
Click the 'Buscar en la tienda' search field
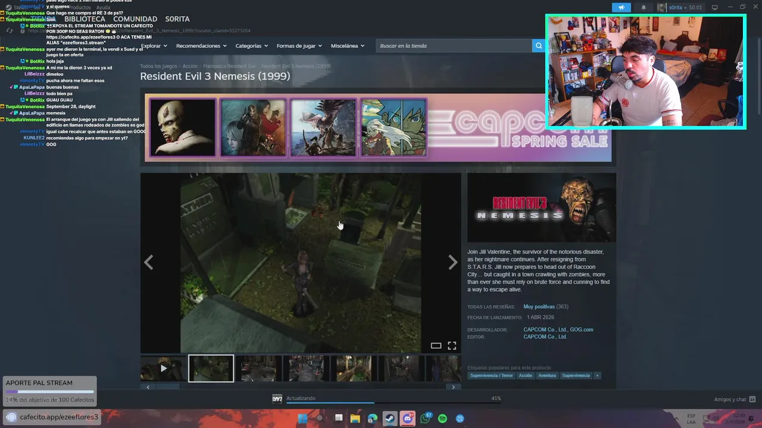point(454,46)
